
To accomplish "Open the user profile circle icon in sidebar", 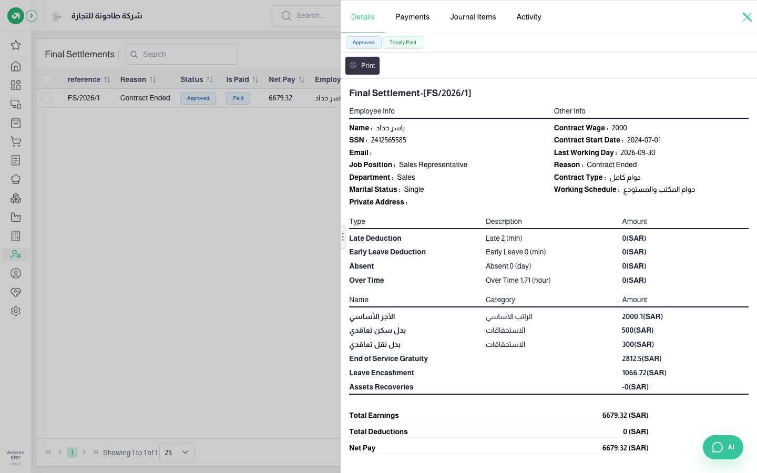I will (16, 273).
